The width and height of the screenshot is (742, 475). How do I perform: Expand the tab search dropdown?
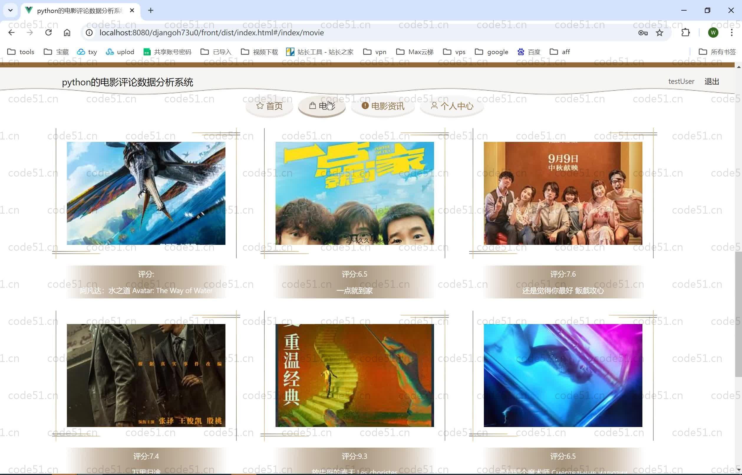pyautogui.click(x=11, y=11)
